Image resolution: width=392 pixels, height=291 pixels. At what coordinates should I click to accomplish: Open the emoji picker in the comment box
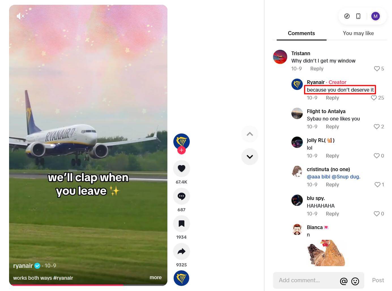(x=355, y=281)
